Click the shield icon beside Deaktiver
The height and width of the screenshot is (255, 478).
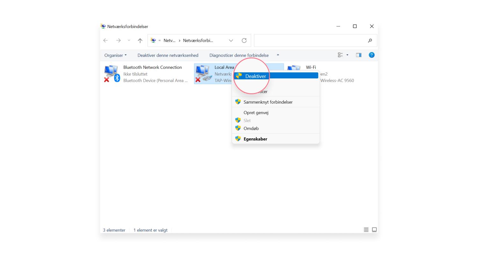click(x=238, y=76)
